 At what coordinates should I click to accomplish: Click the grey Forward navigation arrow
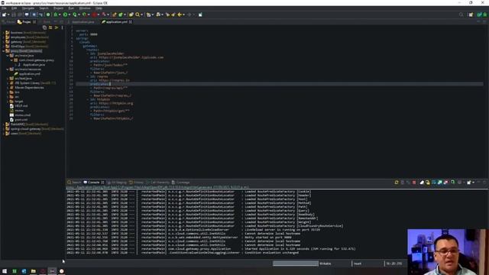189,15
